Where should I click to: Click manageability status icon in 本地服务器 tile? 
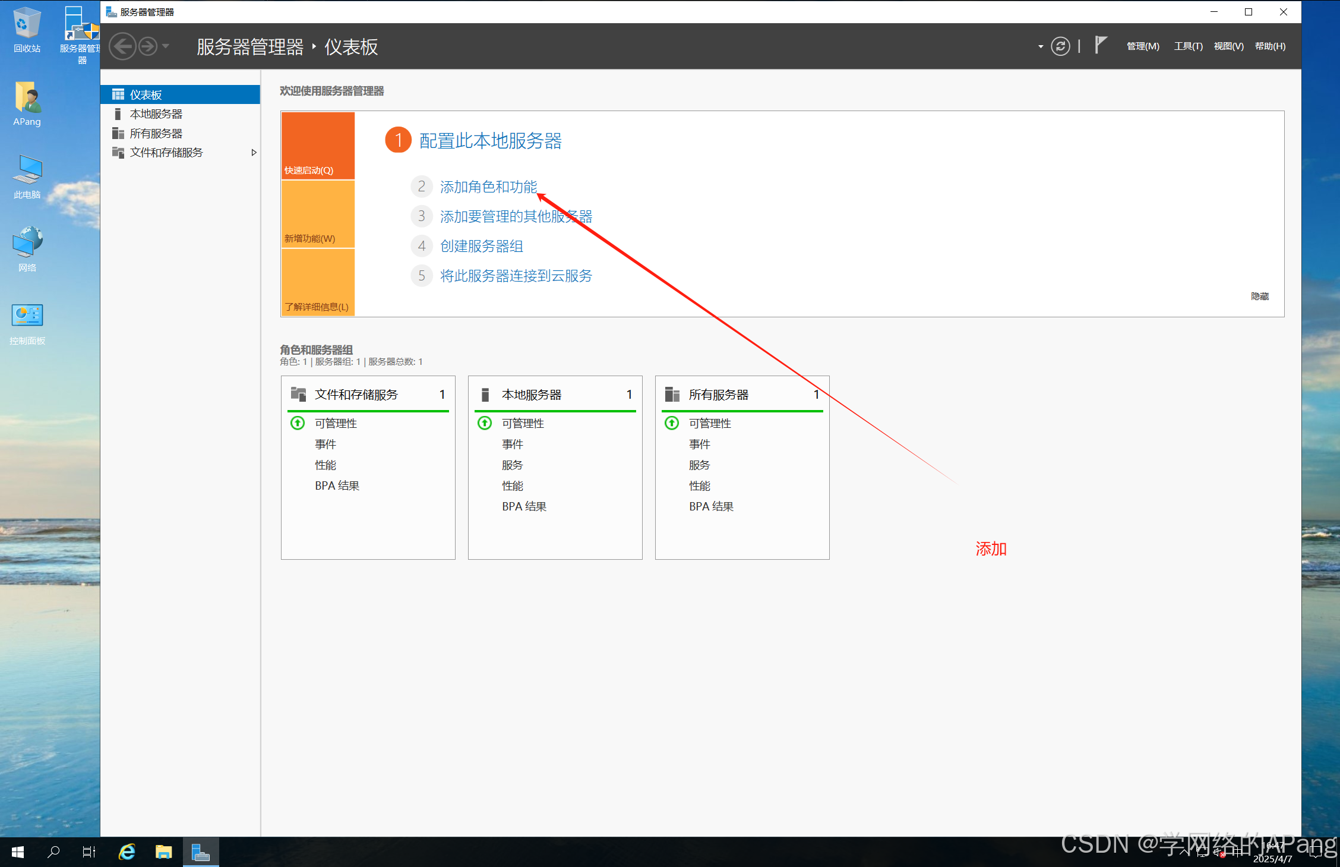485,423
